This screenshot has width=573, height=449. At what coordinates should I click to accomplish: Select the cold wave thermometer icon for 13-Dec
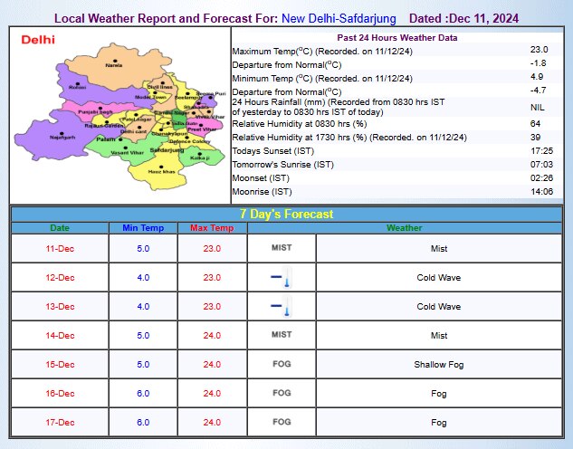pyautogui.click(x=282, y=308)
